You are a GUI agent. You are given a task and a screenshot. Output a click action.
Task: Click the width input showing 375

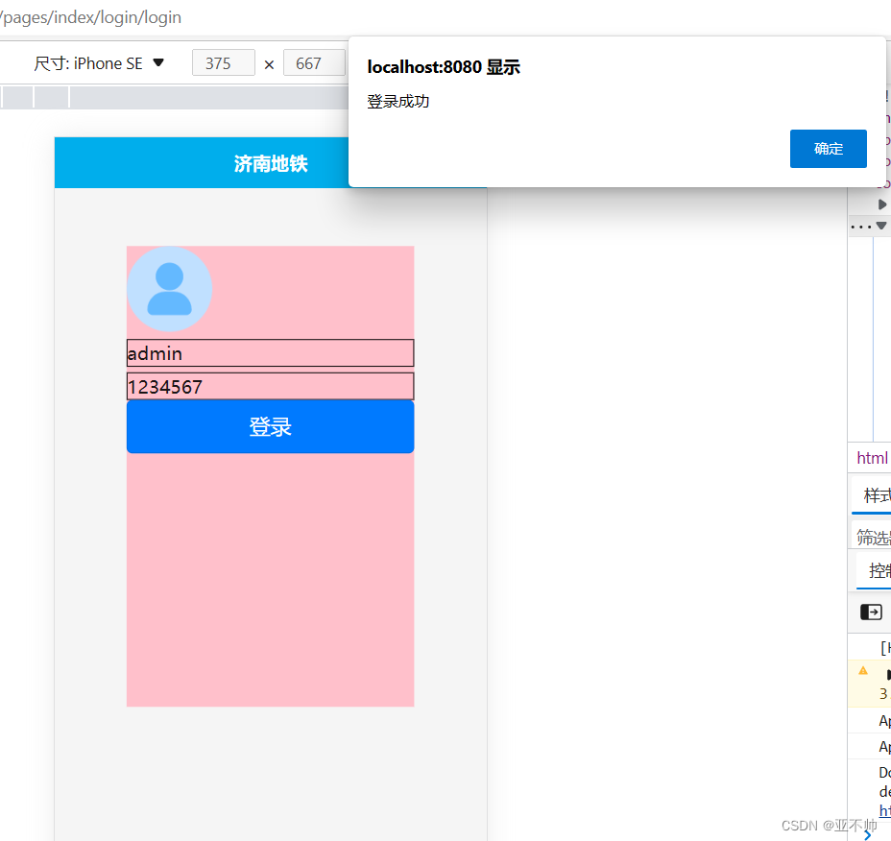point(223,62)
